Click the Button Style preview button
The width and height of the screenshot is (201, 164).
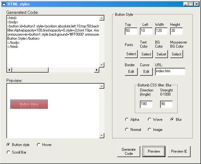[29, 104]
